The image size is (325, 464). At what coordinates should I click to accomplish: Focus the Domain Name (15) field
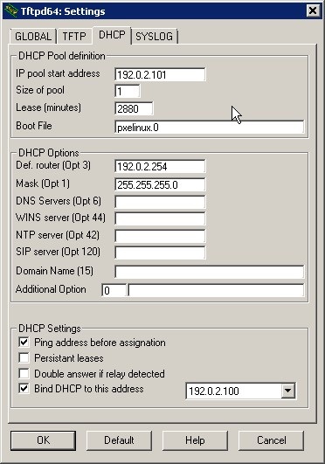pyautogui.click(x=209, y=272)
